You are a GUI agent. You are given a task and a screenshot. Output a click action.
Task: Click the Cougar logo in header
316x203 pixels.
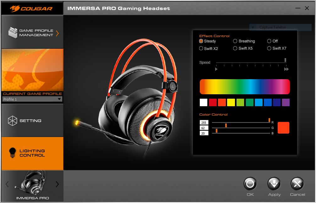(31, 8)
